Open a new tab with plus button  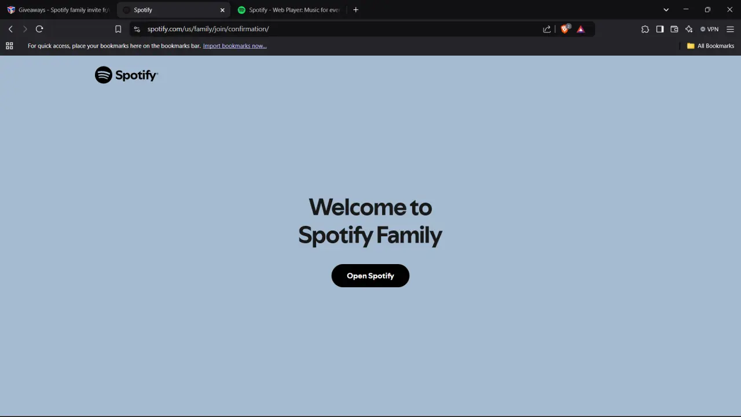click(x=356, y=10)
